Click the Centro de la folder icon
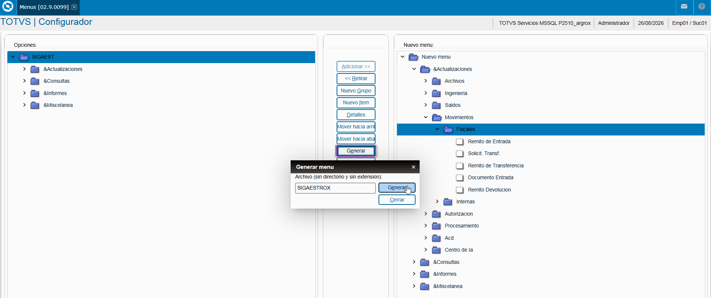711x298 pixels. tap(436, 250)
